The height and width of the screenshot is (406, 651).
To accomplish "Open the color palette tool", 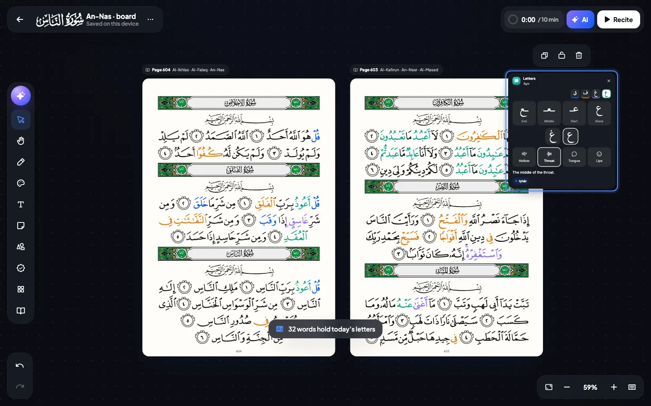I will pos(21,183).
